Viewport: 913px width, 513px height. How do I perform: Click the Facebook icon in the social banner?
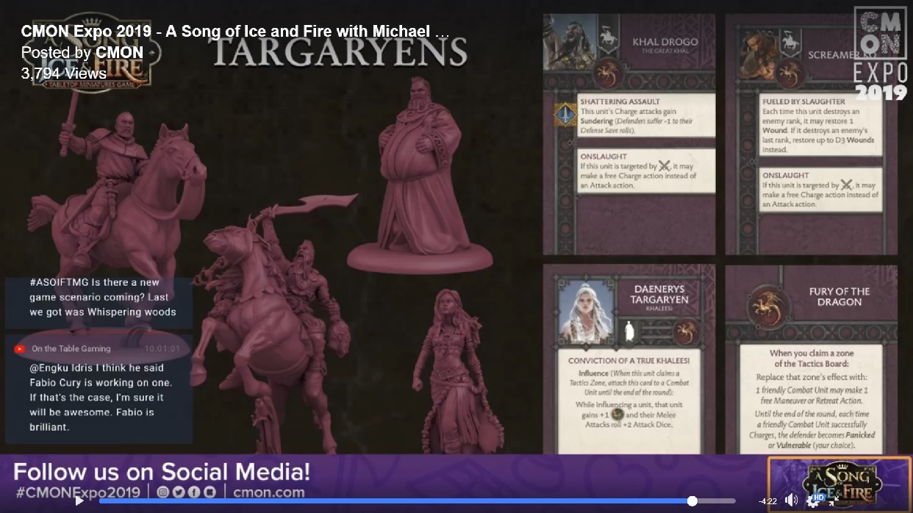pyautogui.click(x=193, y=492)
